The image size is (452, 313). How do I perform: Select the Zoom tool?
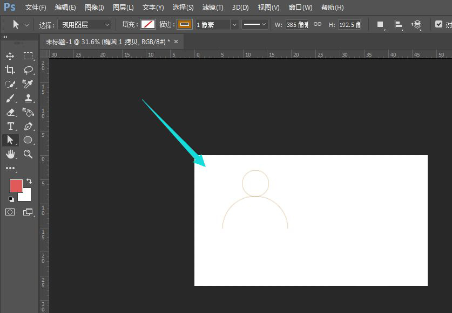coord(28,154)
